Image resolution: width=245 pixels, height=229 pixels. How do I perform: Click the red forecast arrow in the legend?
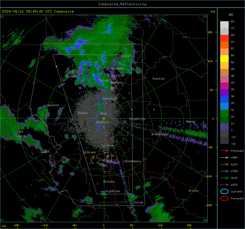coord(224,151)
